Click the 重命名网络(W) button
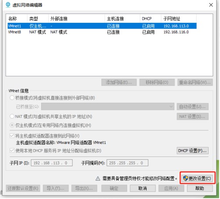Image resolution: width=220 pixels, height=199 pixels. [195, 82]
